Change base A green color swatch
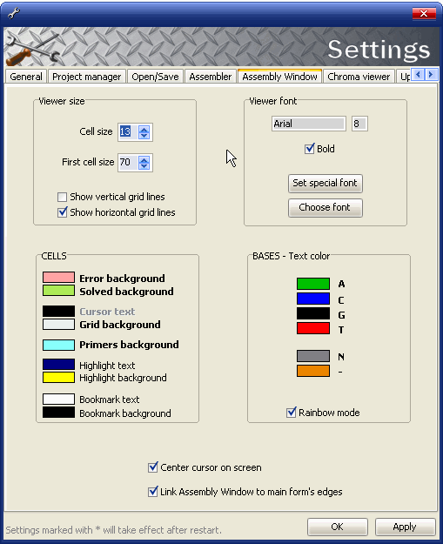 pos(313,284)
